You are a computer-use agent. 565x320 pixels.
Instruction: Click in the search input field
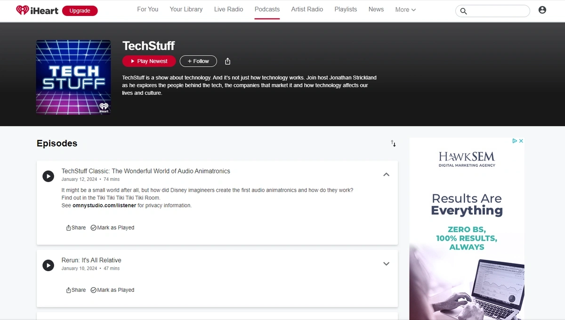tap(498, 11)
